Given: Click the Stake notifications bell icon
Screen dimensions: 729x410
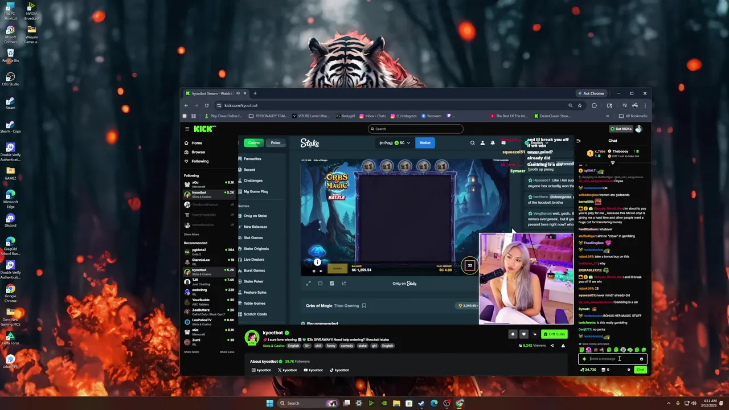Looking at the screenshot, I should coord(493,143).
